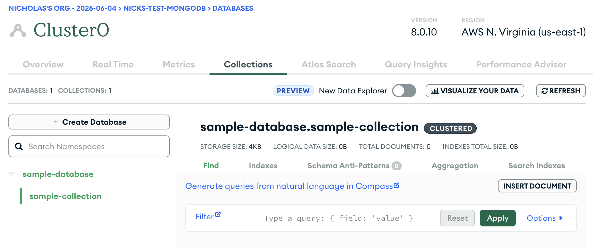Screen dimensions: 593x247
Task: Refresh the collections data
Action: click(x=561, y=91)
